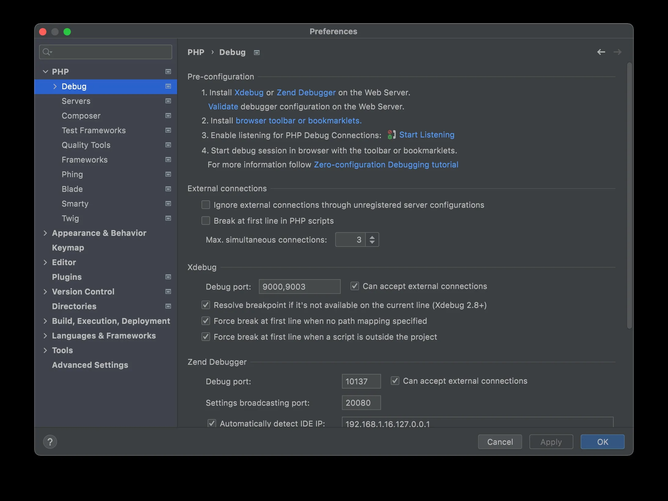The image size is (668, 501).
Task: Increase max simultaneous connections with stepper
Action: (x=372, y=237)
